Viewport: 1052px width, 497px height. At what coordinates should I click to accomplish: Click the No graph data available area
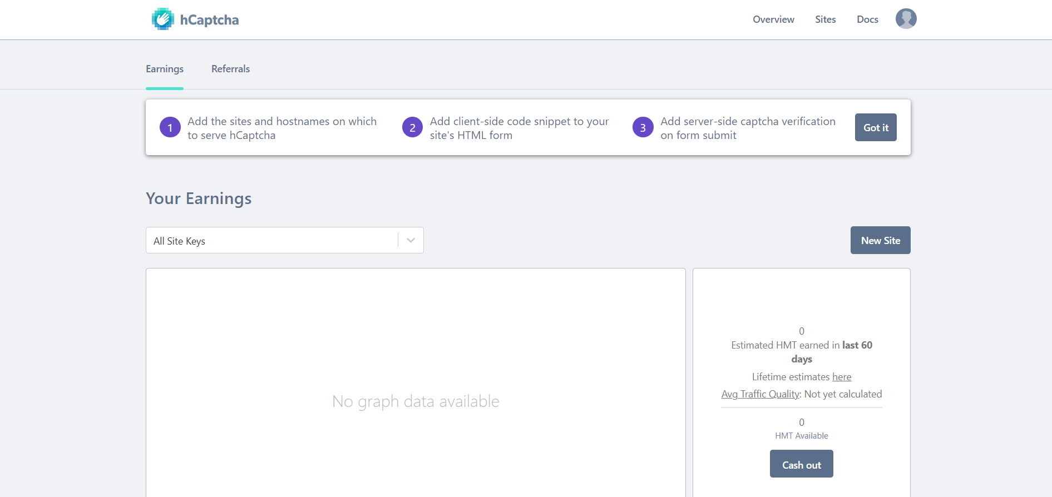pyautogui.click(x=416, y=401)
